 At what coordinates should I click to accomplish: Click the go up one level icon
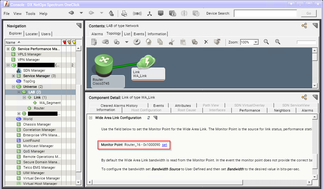tap(111, 13)
